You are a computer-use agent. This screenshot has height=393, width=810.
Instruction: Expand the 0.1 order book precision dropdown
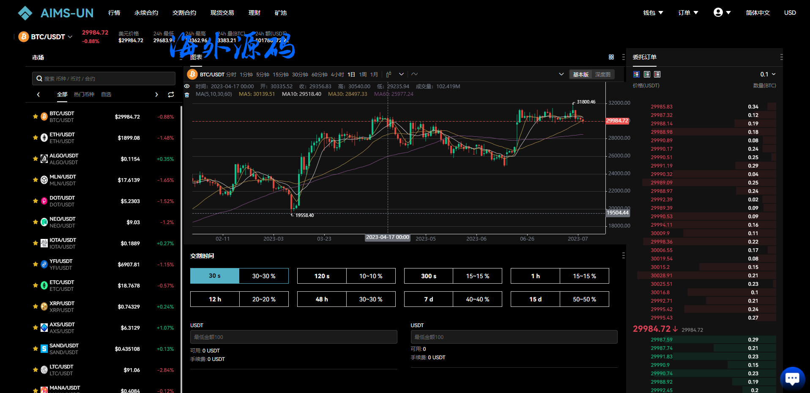pos(768,74)
